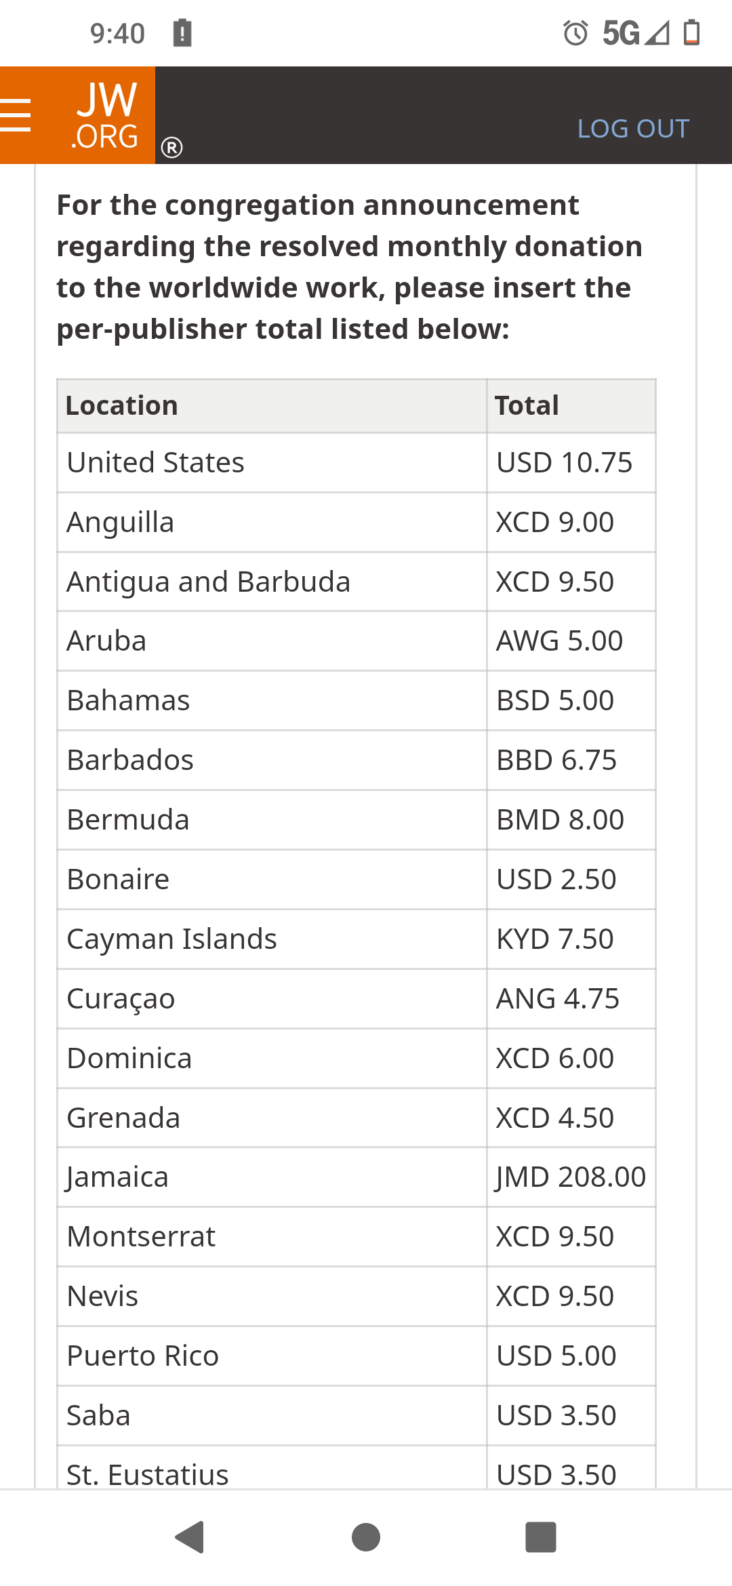The image size is (732, 1586).
Task: Click the LOG OUT link
Action: point(633,128)
